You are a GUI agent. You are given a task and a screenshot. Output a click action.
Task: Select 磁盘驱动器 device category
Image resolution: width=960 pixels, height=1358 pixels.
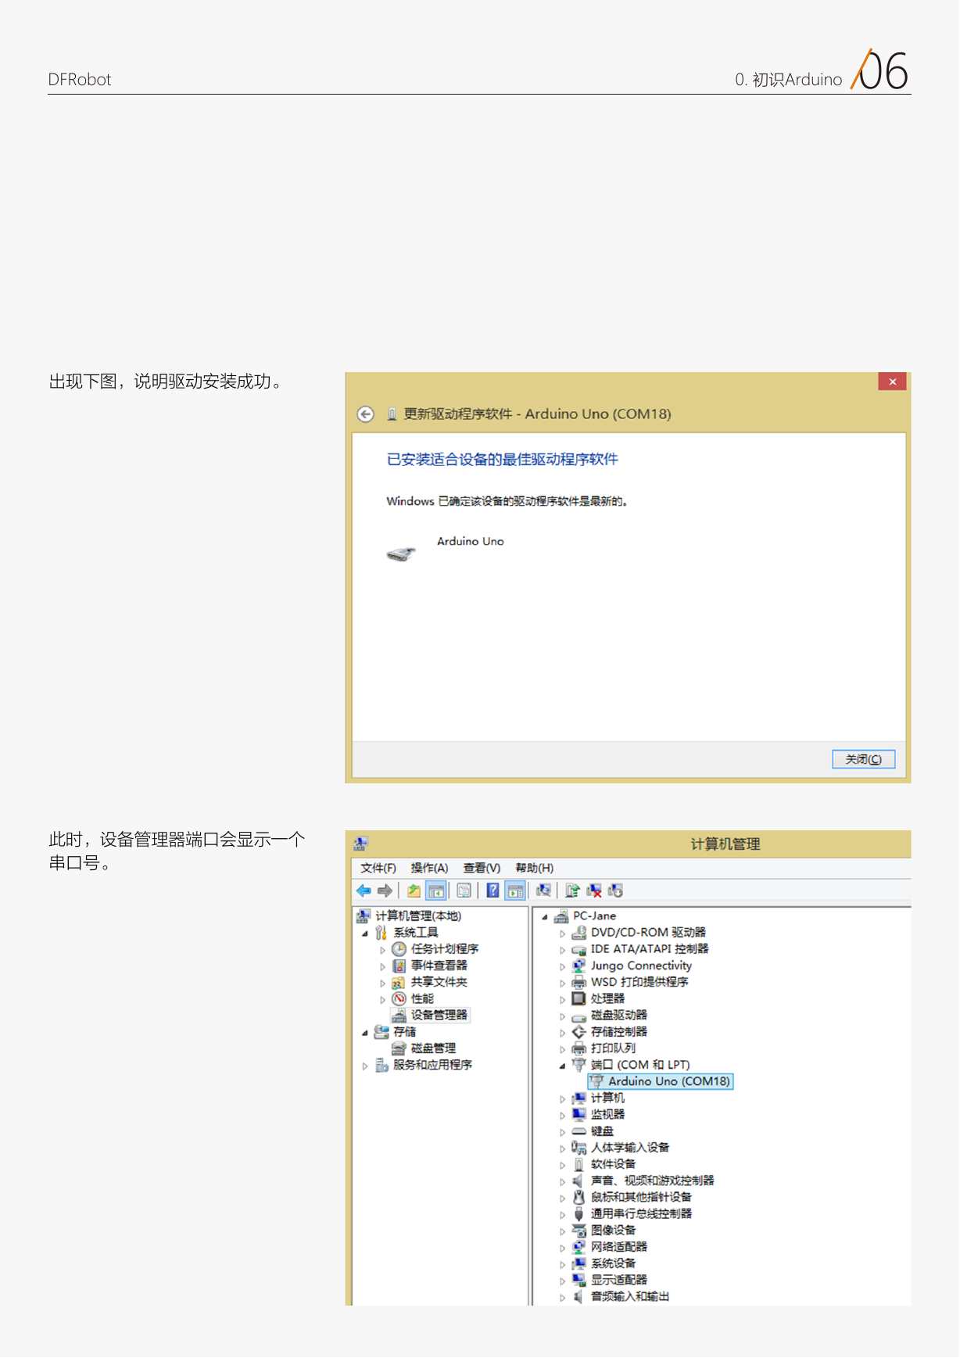coord(618,1015)
